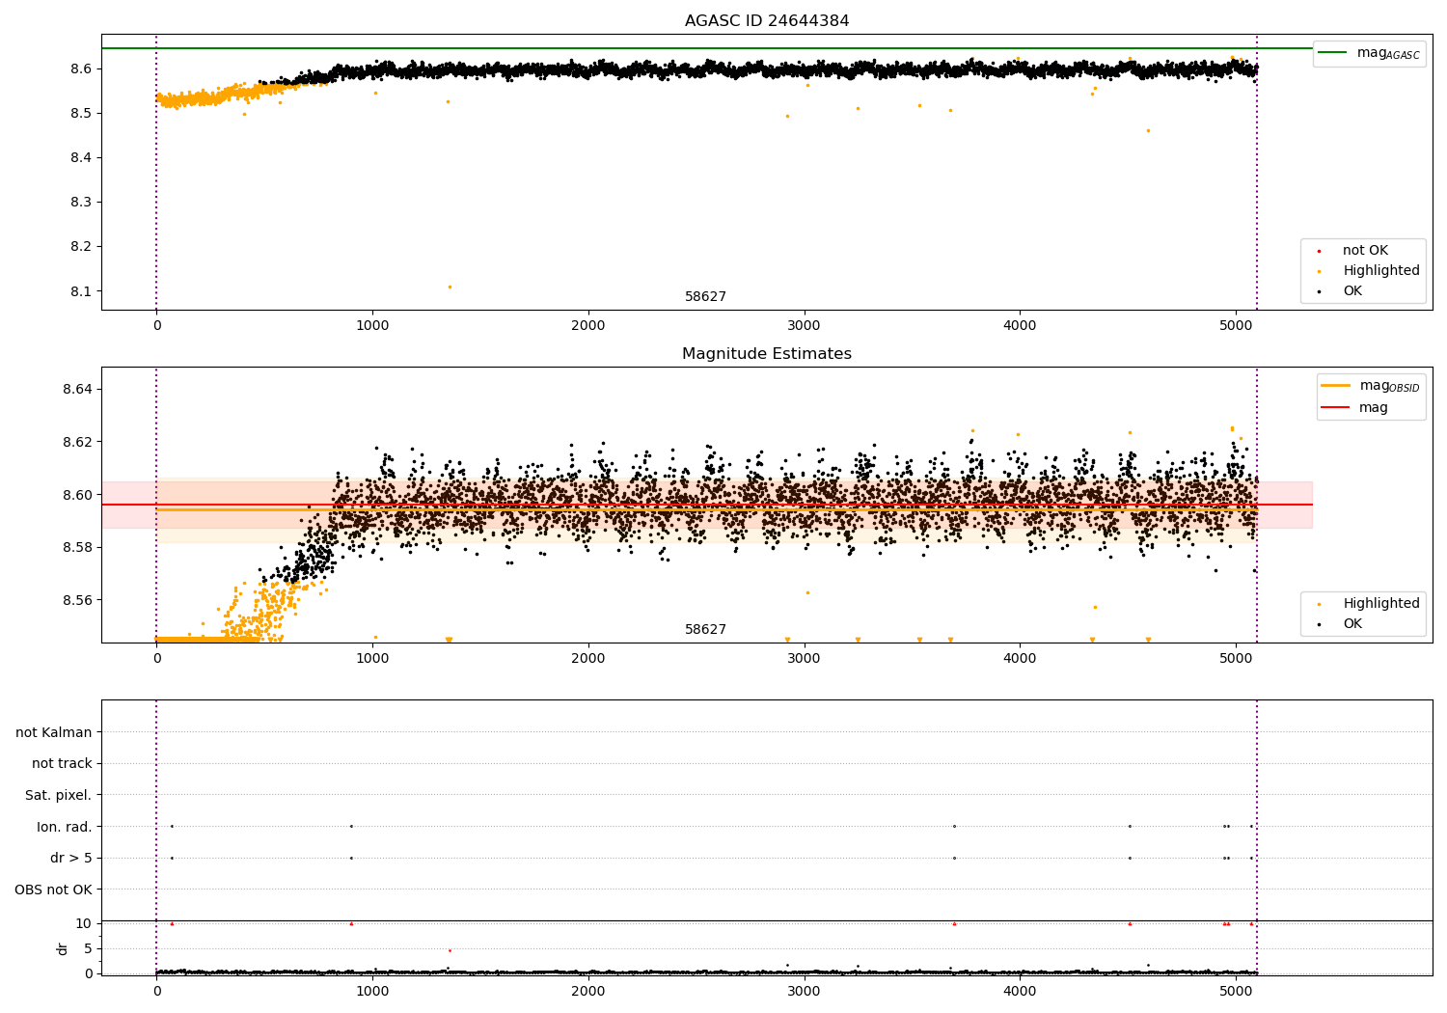Click the lowest orange outlier point near 8.1
Viewport: 1447px width, 1013px height.
(449, 287)
